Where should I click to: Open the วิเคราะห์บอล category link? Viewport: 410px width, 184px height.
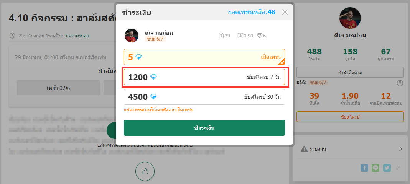coord(81,36)
